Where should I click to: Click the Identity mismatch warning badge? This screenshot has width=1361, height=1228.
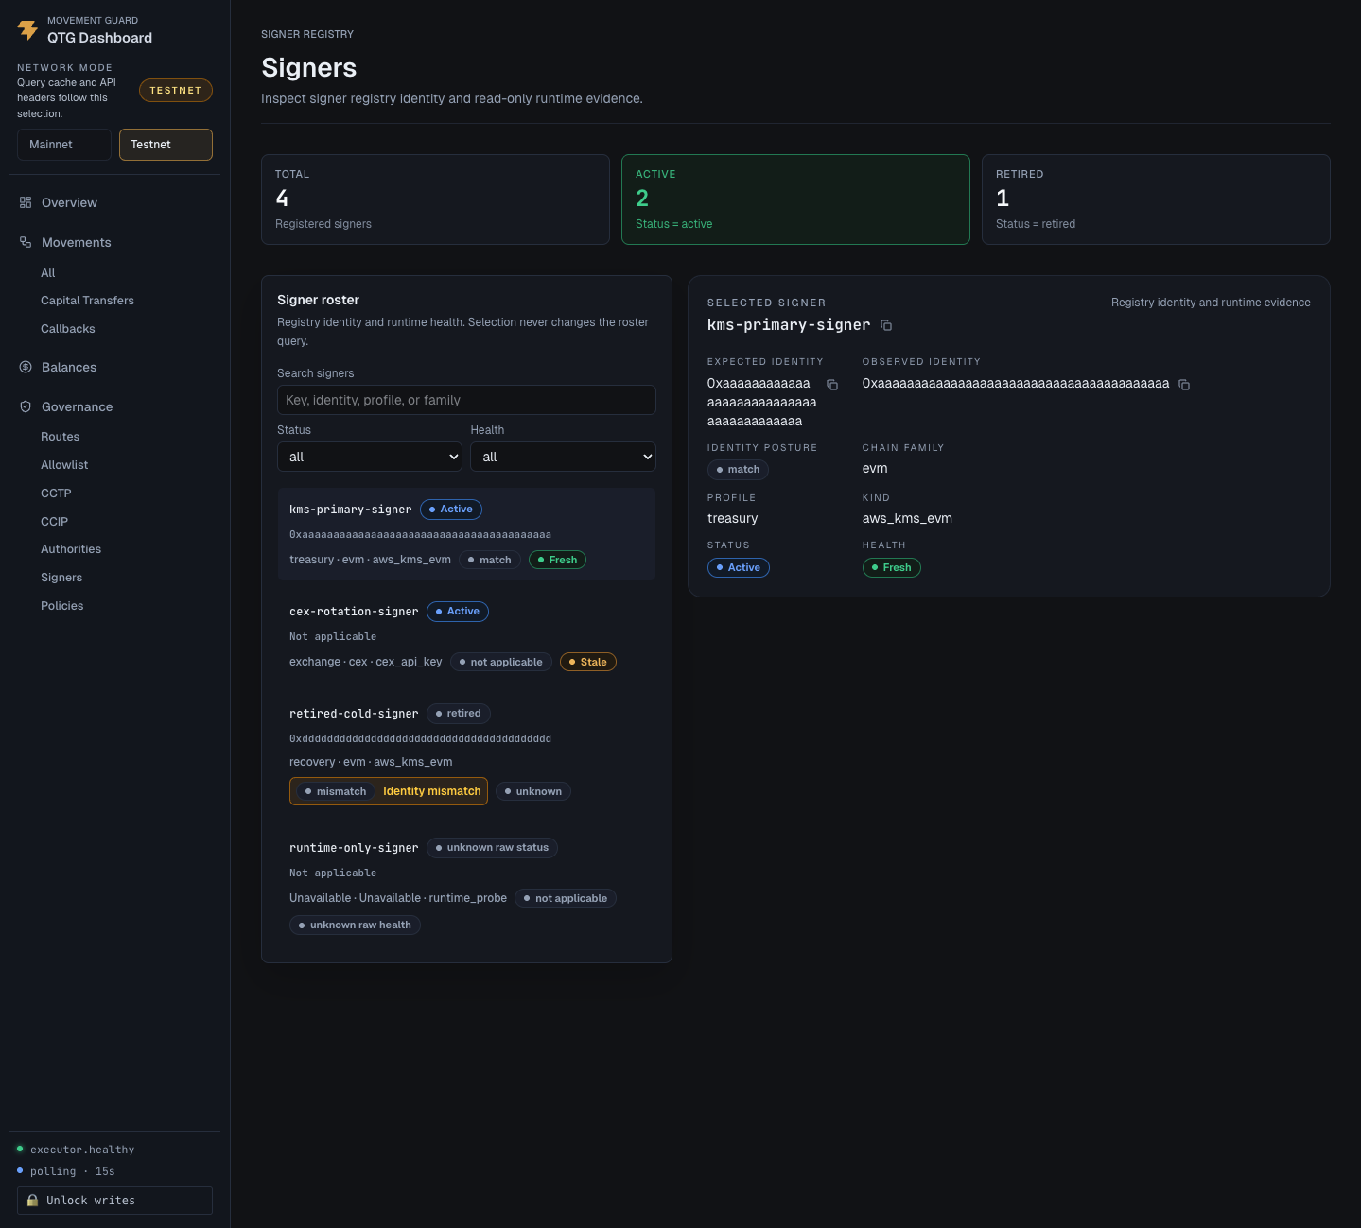tap(389, 791)
